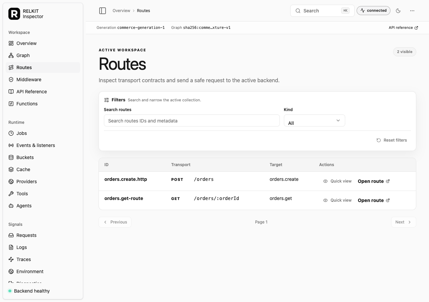429x302 pixels.
Task: Click the orders.get-route ID cell
Action: 124,198
